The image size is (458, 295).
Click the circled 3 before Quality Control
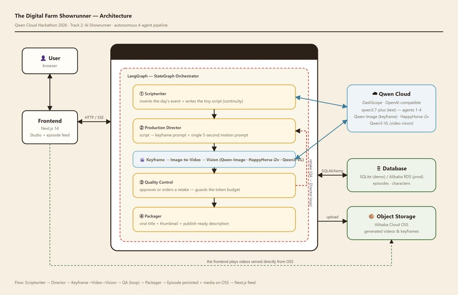pos(141,182)
